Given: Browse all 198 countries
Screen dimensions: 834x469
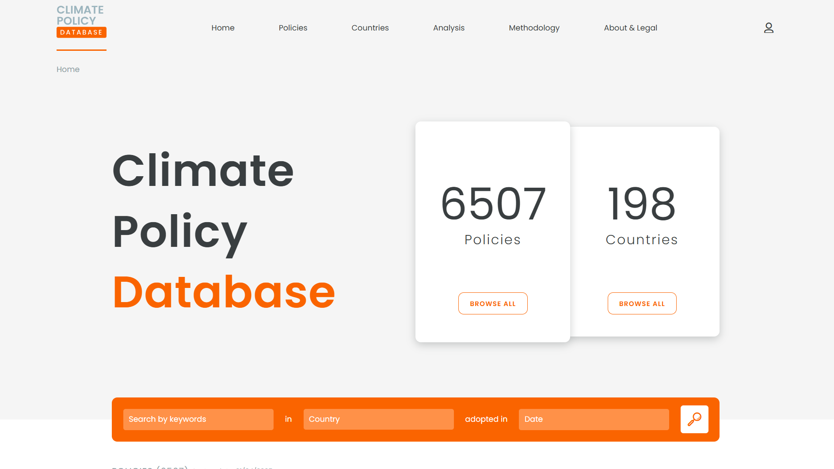Looking at the screenshot, I should pos(642,303).
